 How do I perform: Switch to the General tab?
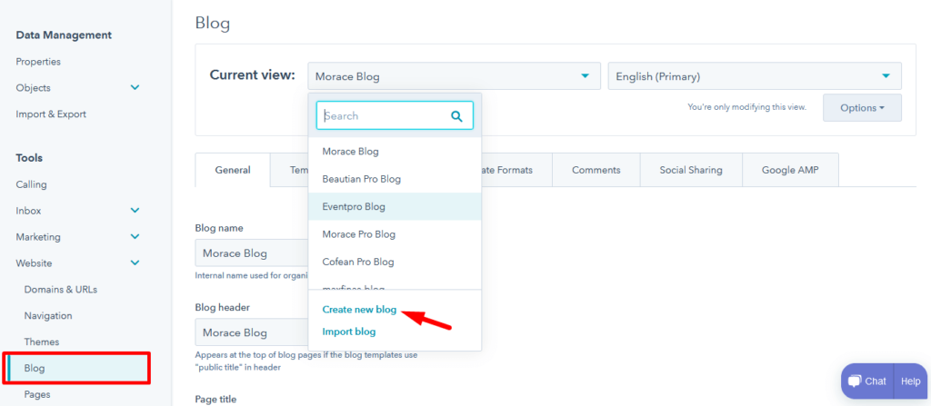tap(233, 170)
